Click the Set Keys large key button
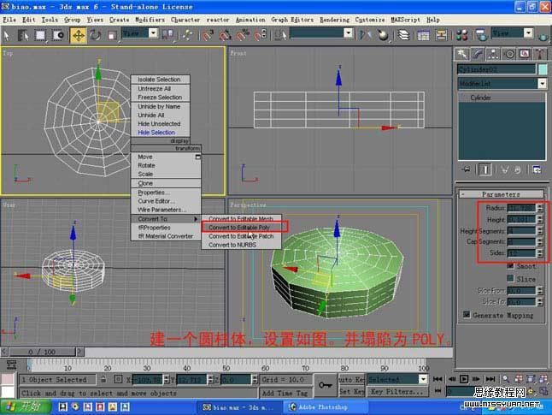The height and width of the screenshot is (415, 552). 325,385
